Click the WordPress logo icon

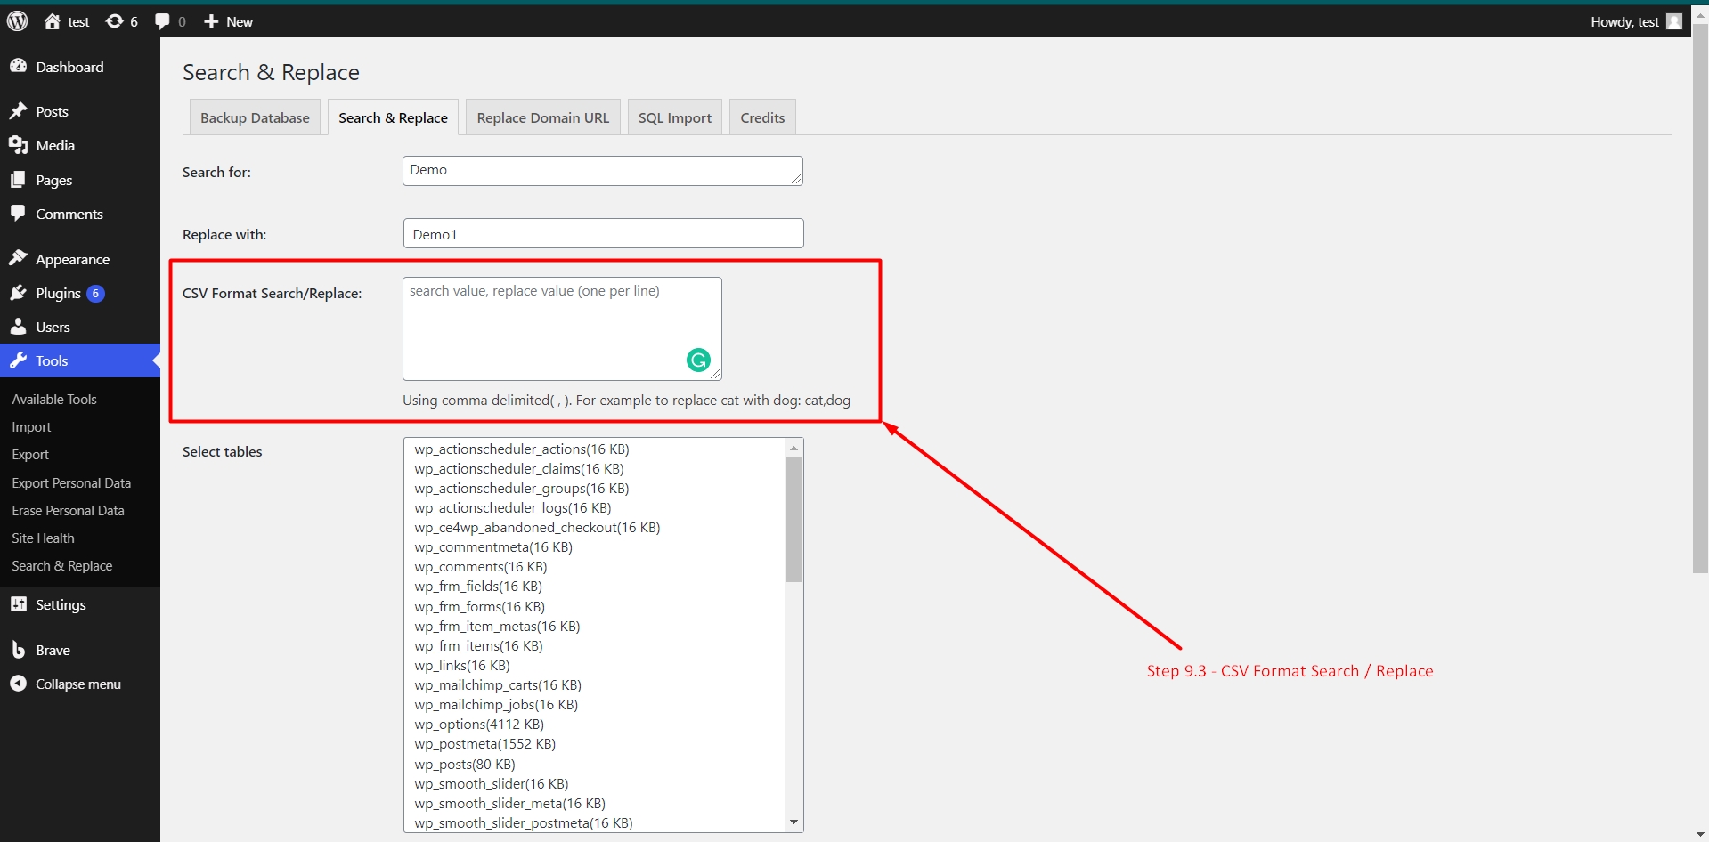[x=18, y=21]
